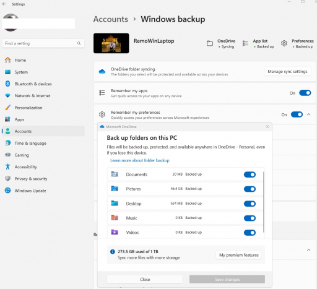317x289 pixels.
Task: Click the search magnifier icon
Action: coord(79,43)
